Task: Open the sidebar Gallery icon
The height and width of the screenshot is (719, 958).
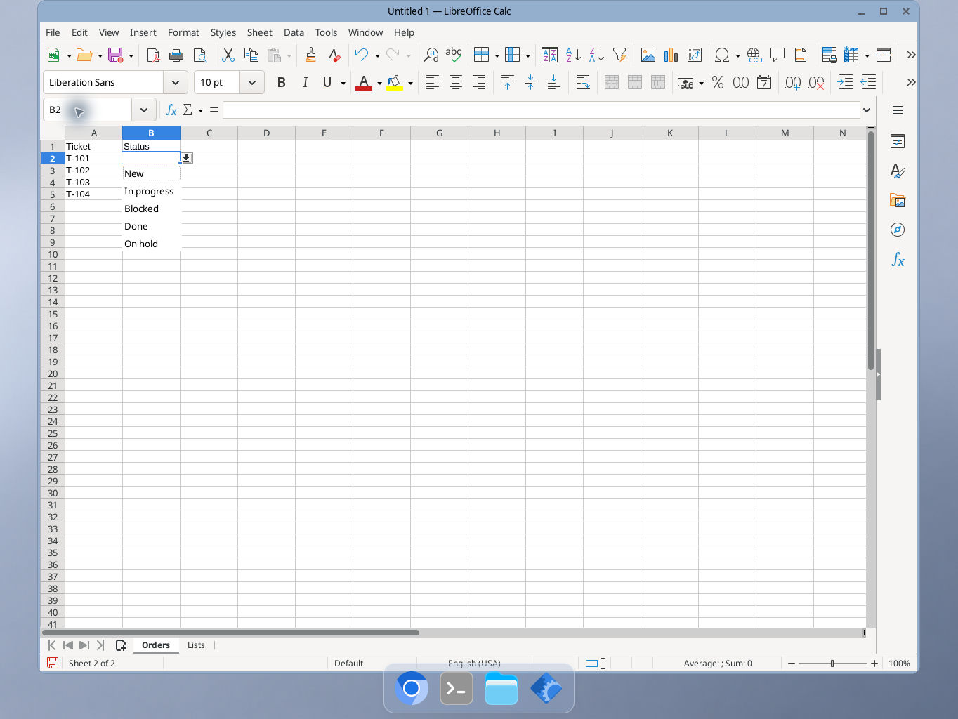Action: coord(898,200)
